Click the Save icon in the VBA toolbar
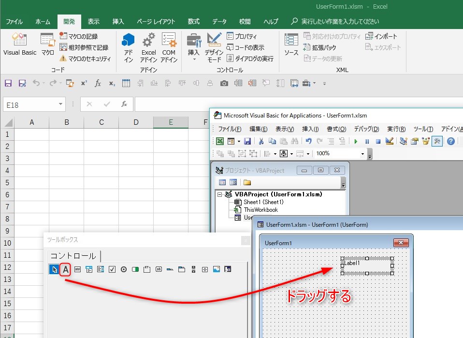 pos(247,141)
